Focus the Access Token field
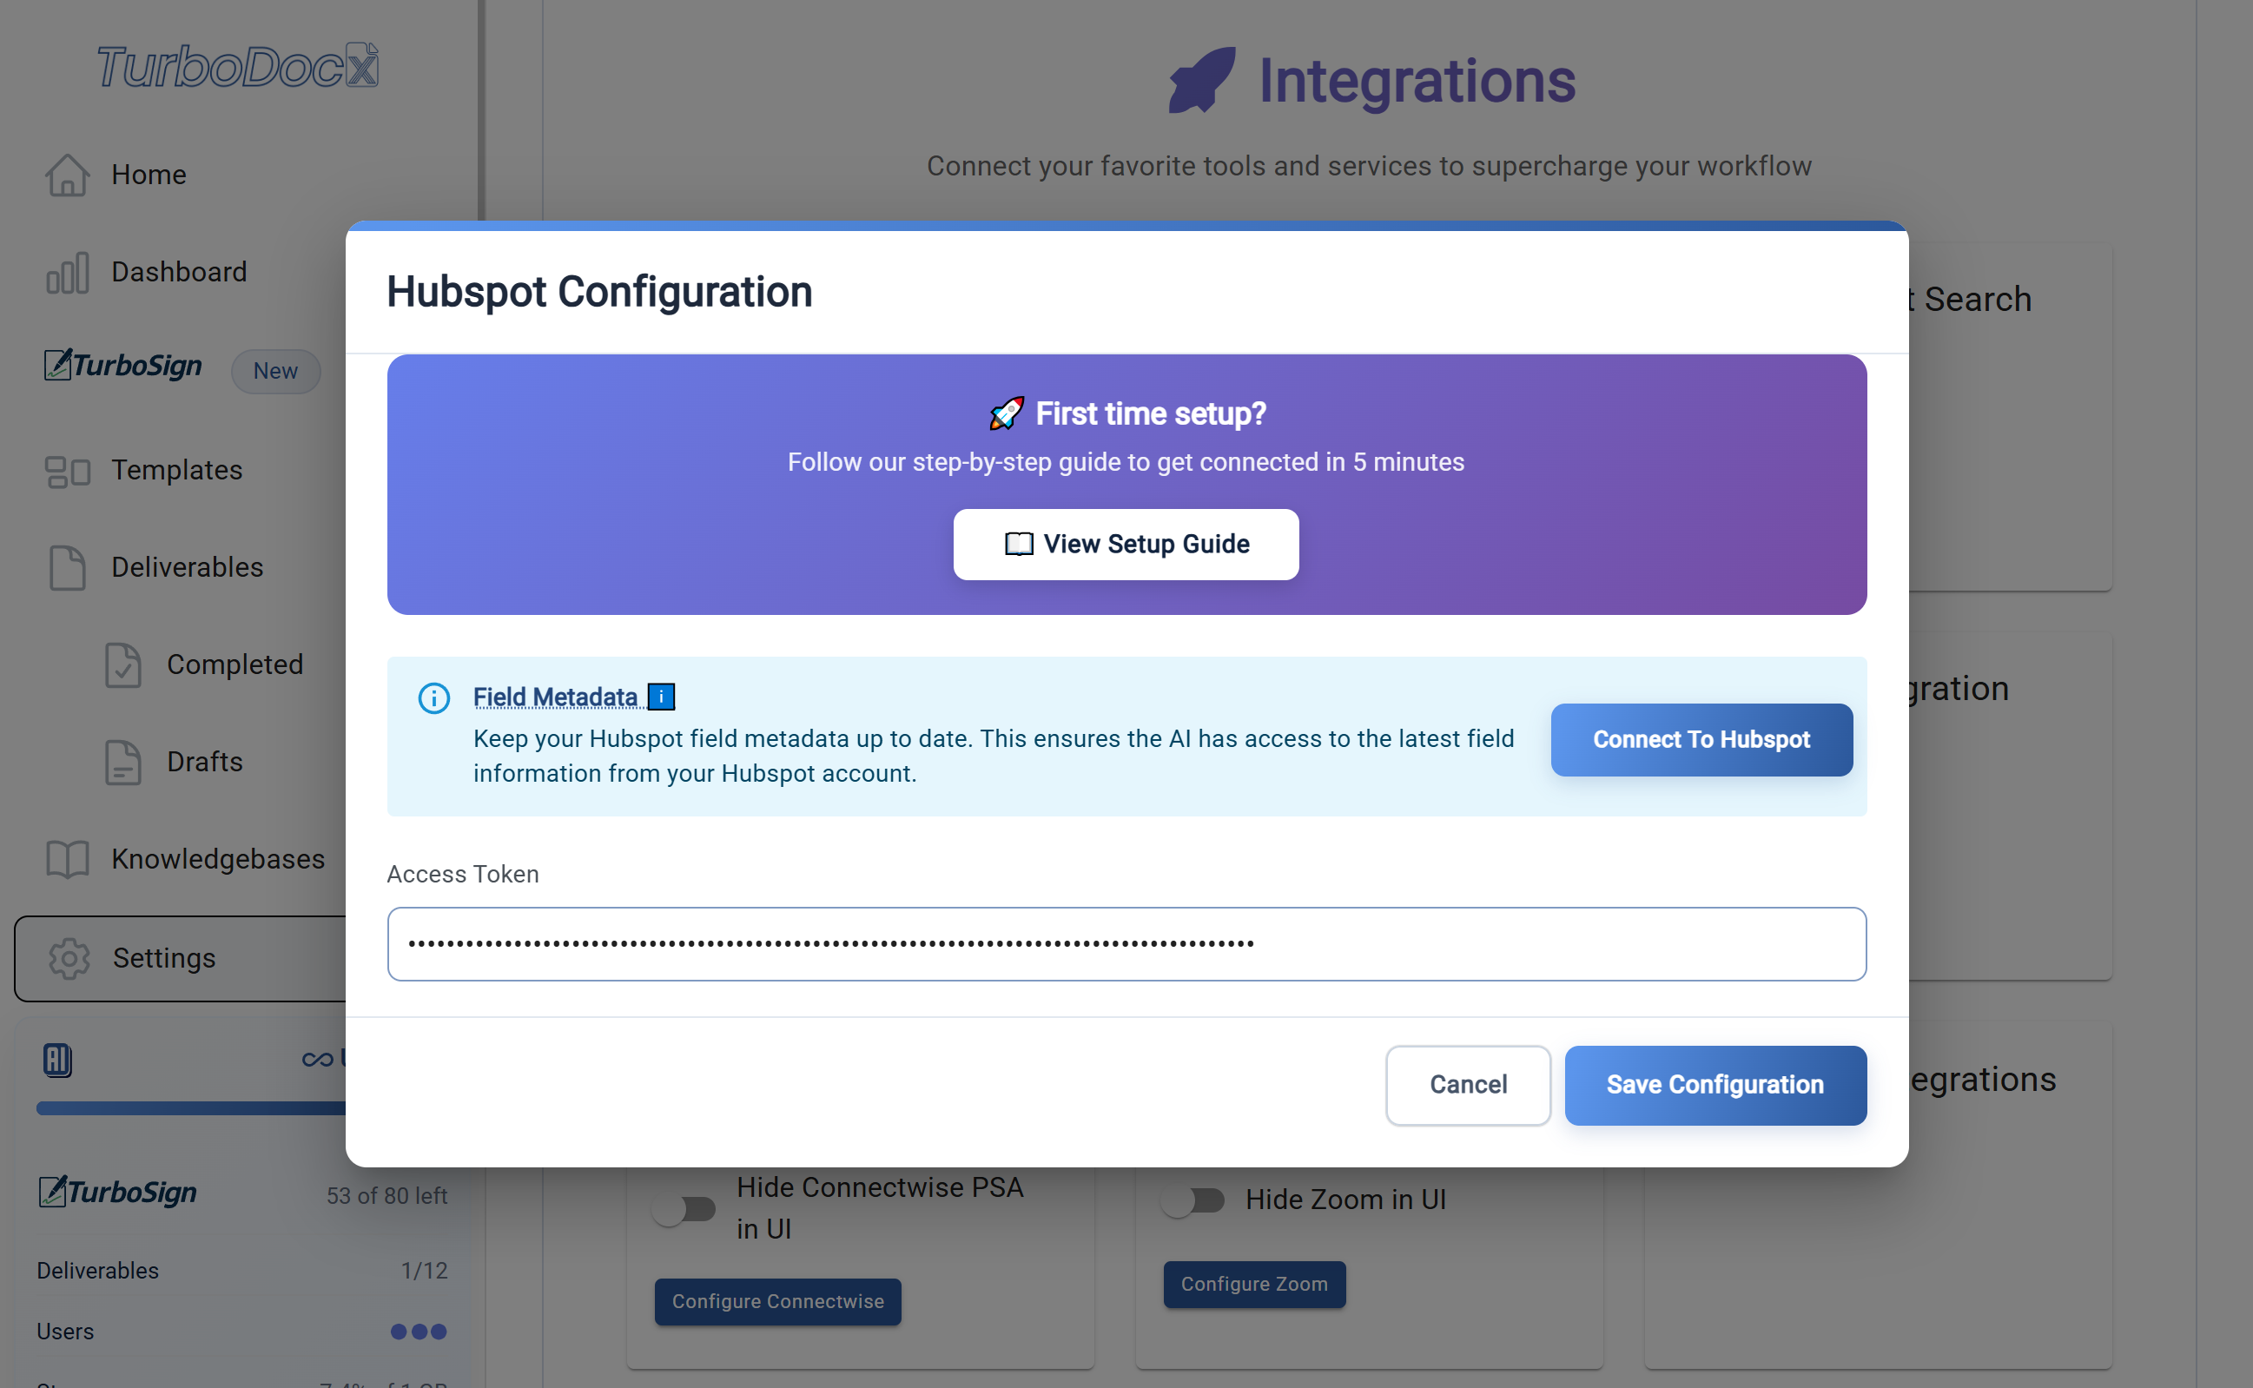This screenshot has height=1388, width=2253. 1127,945
